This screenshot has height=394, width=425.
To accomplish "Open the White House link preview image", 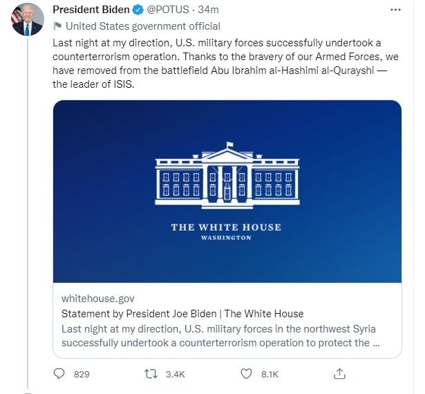I will tap(227, 191).
